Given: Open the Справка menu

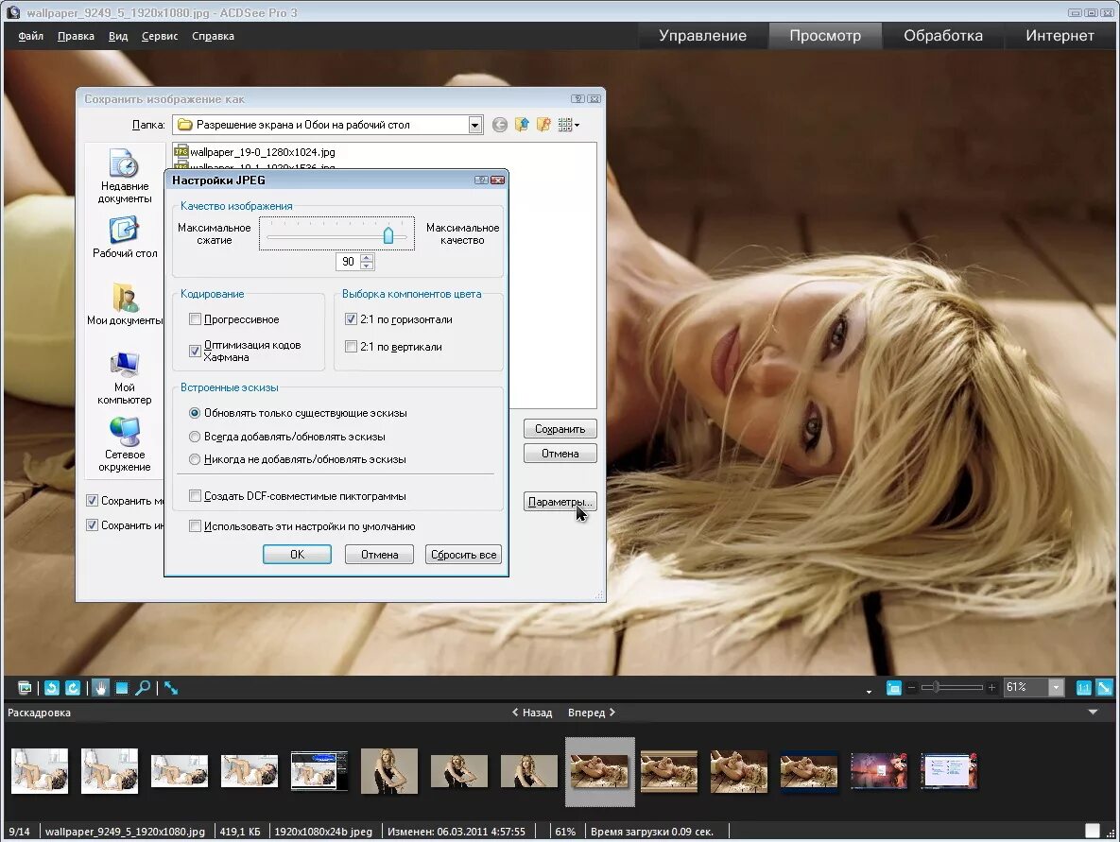Looking at the screenshot, I should [x=213, y=36].
